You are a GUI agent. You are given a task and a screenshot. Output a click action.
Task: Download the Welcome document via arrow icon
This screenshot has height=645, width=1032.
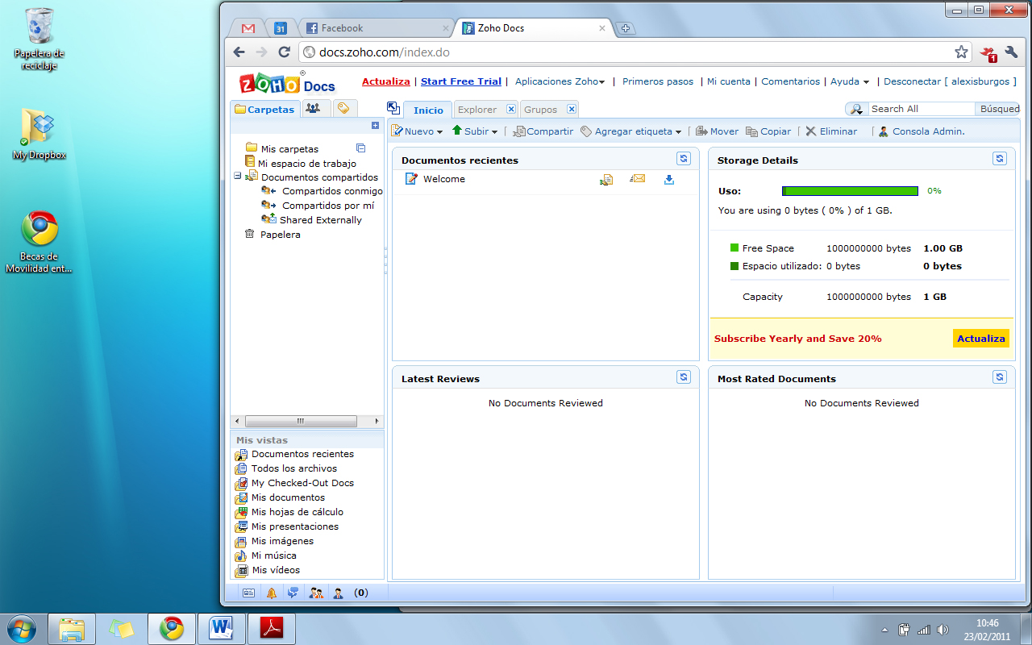pos(668,180)
